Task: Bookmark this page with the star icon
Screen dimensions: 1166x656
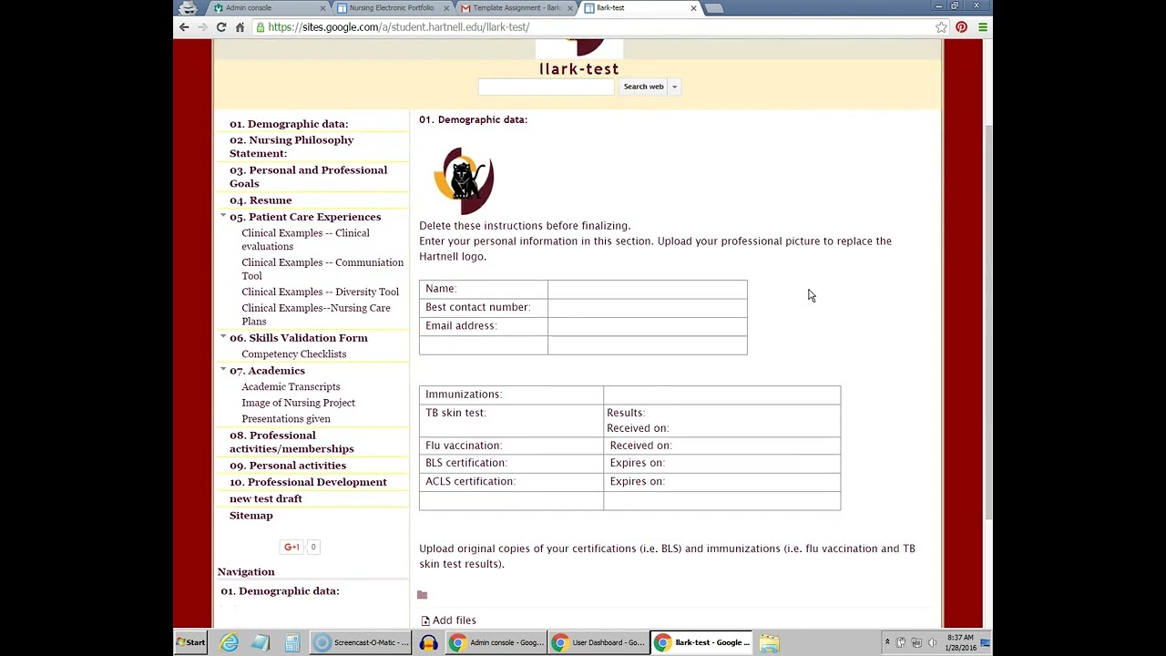Action: click(x=941, y=27)
